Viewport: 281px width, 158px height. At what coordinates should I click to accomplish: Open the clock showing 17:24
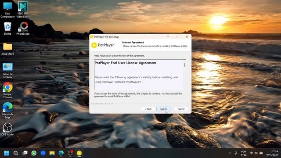click(x=272, y=153)
